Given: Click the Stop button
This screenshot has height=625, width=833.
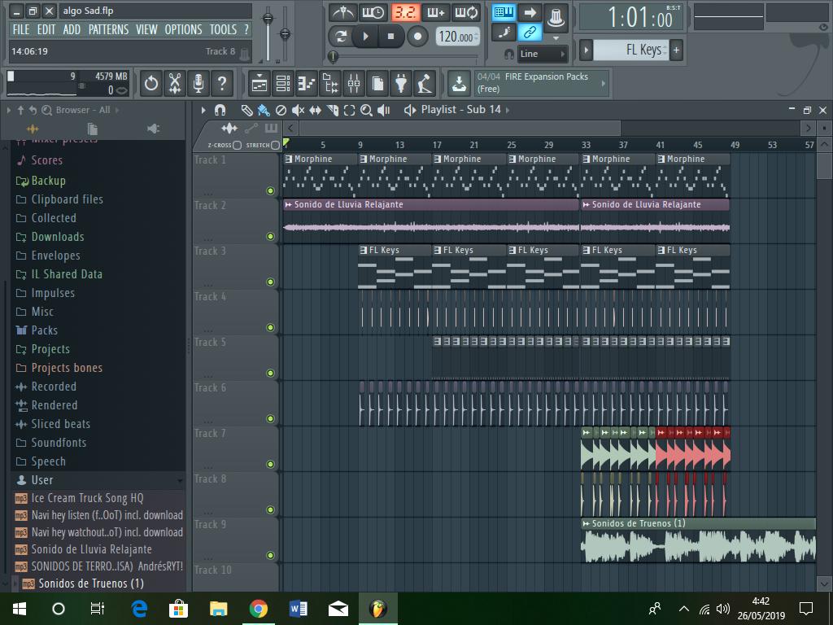Looking at the screenshot, I should click(x=390, y=37).
